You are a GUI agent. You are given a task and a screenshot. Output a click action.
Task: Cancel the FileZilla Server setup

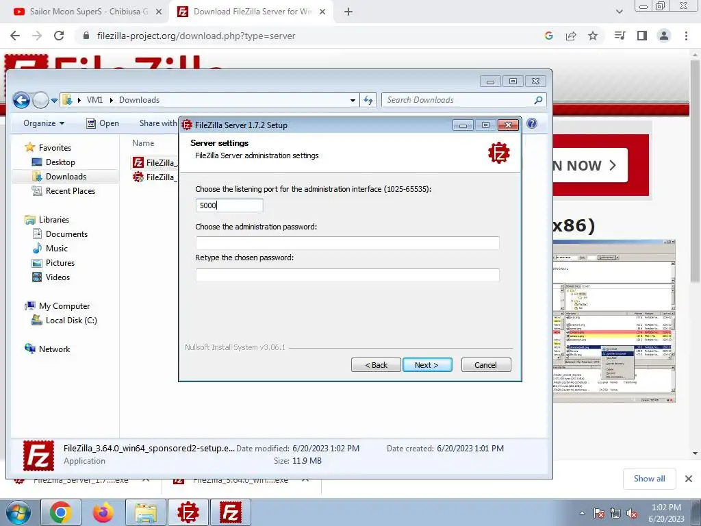tap(485, 365)
